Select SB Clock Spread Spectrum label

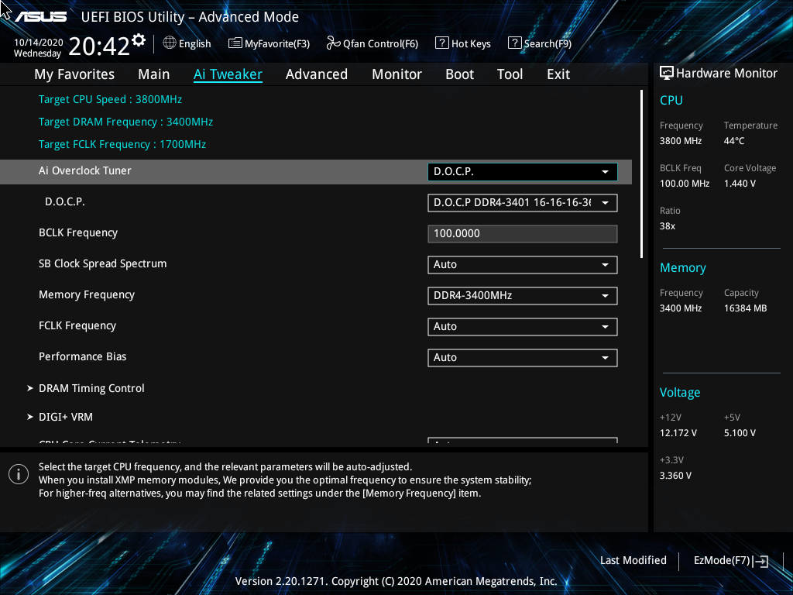(x=103, y=263)
